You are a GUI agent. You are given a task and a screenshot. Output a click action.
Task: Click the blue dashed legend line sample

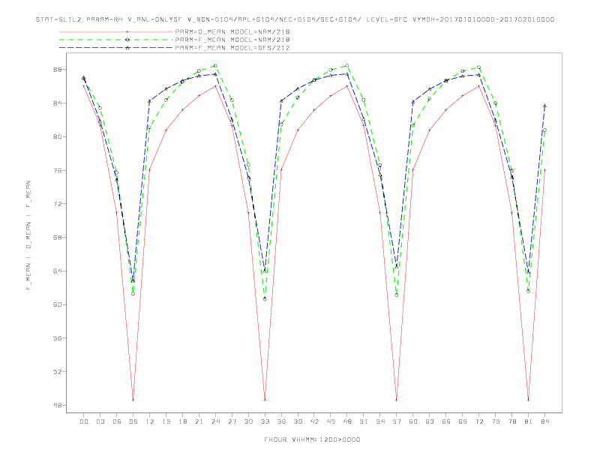coord(116,48)
